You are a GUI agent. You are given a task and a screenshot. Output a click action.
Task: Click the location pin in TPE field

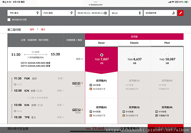(38, 13)
